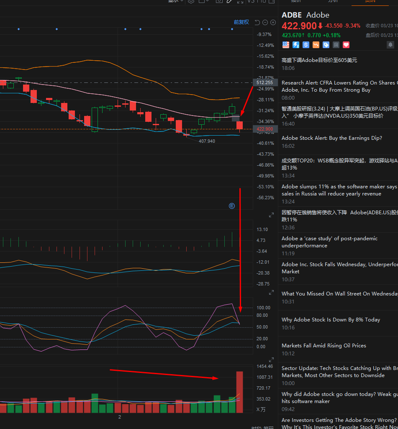Open Adobe Inc. Stock Falls Wednesday article
This screenshot has width=398, height=429.
(338, 272)
